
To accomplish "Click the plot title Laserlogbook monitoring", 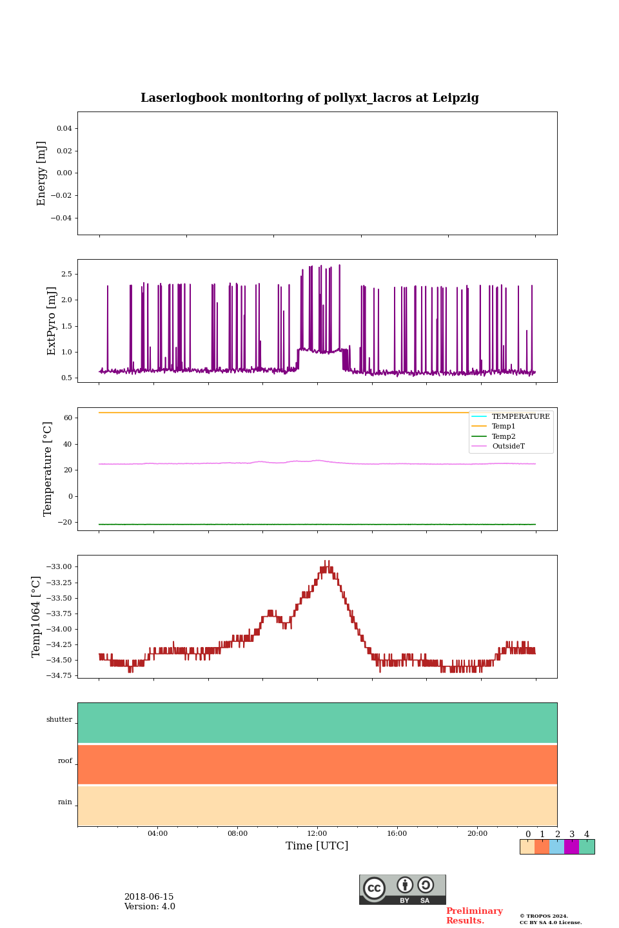I will coord(309,98).
